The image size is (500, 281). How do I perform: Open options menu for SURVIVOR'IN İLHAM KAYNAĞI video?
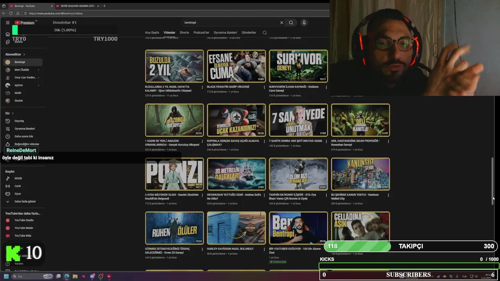326,87
